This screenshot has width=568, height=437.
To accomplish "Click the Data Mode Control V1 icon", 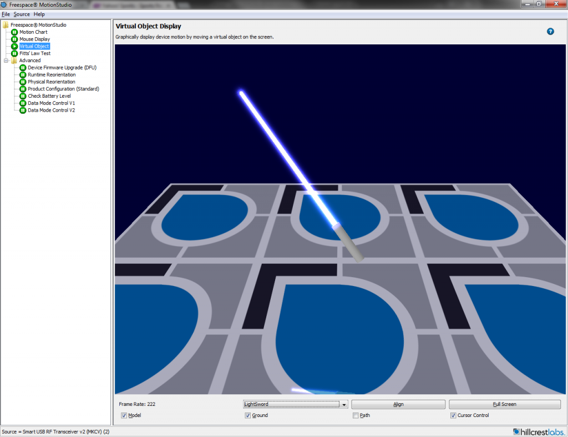I will pyautogui.click(x=23, y=103).
